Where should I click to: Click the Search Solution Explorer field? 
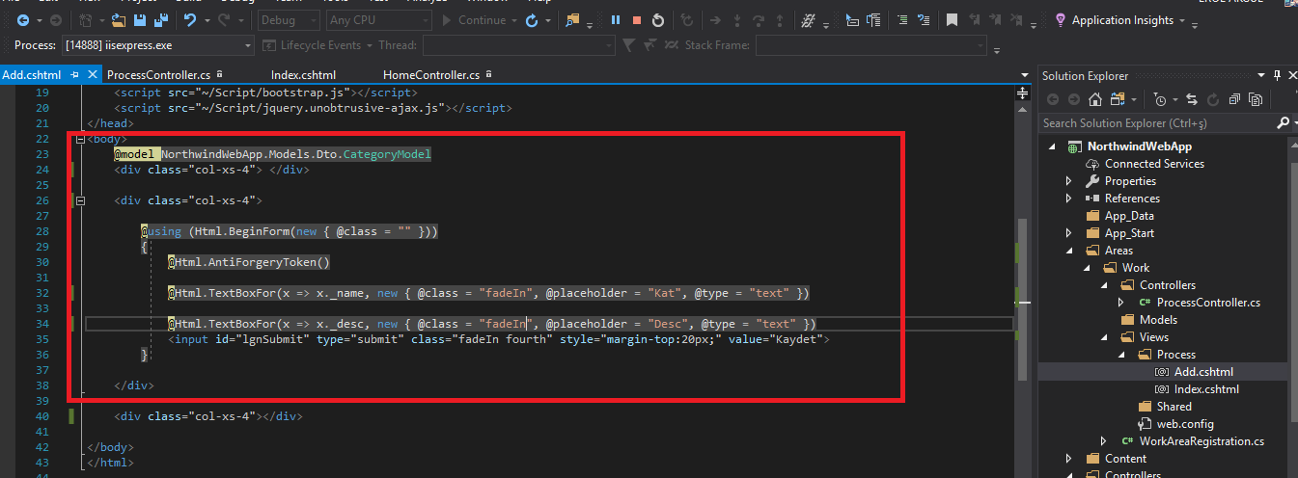(1153, 123)
